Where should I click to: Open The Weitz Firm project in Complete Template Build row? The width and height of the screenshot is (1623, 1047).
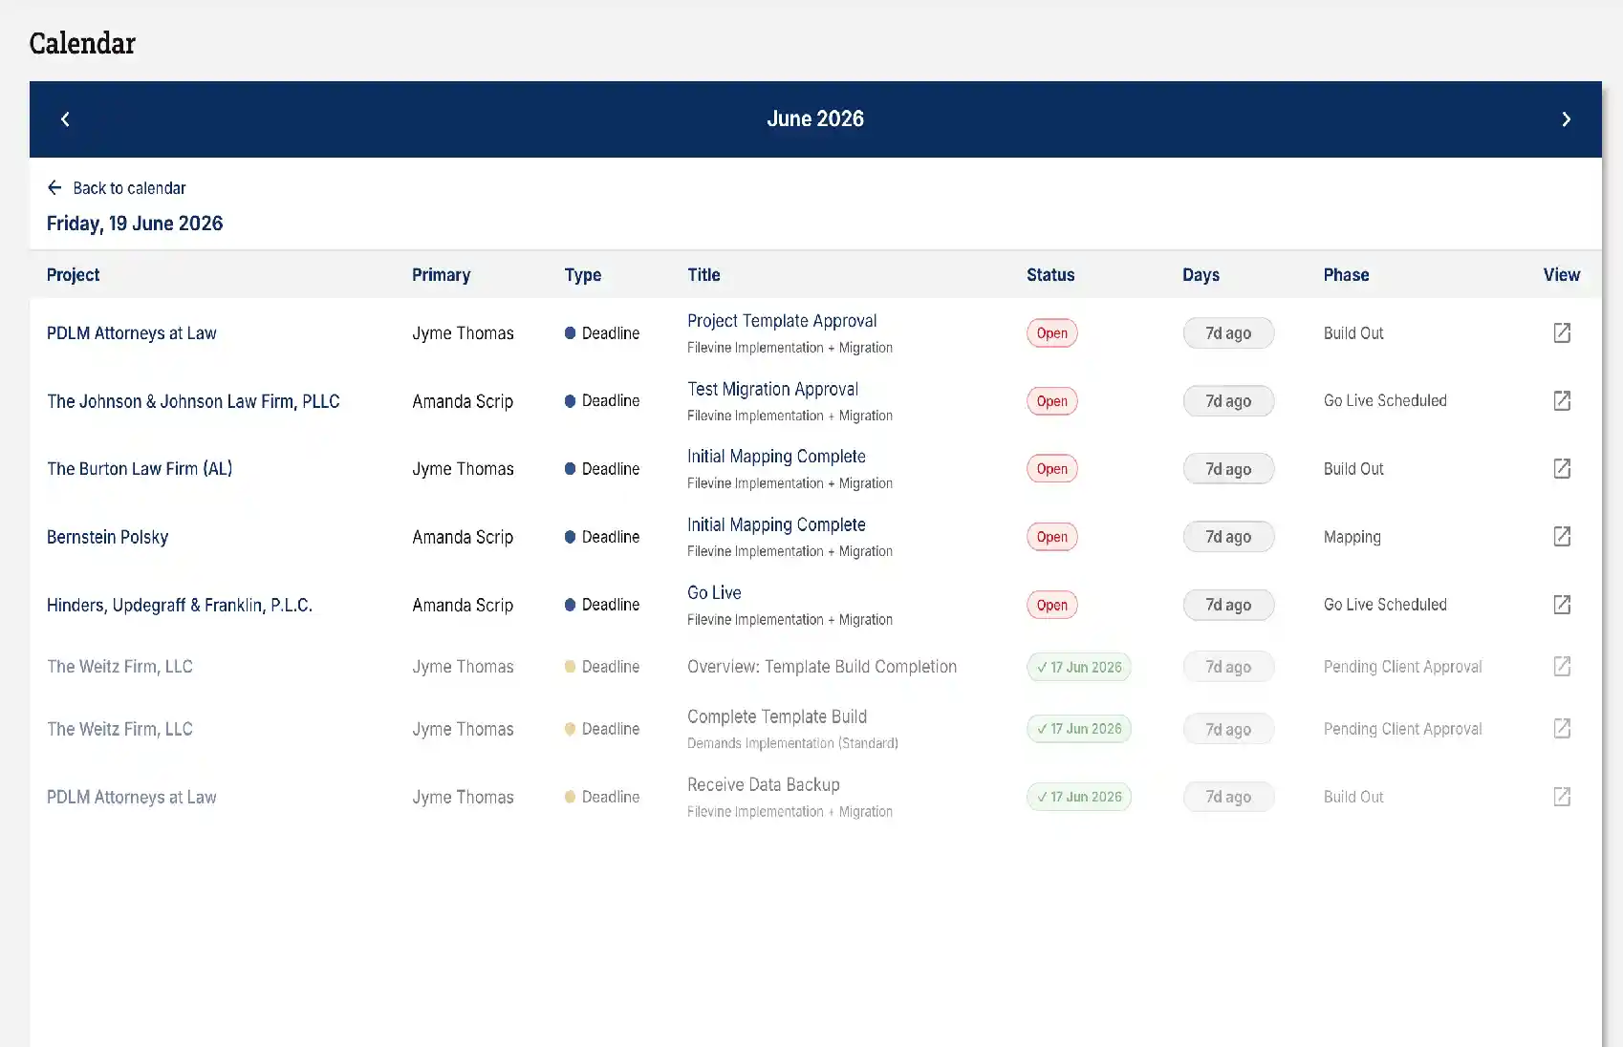[x=119, y=729]
